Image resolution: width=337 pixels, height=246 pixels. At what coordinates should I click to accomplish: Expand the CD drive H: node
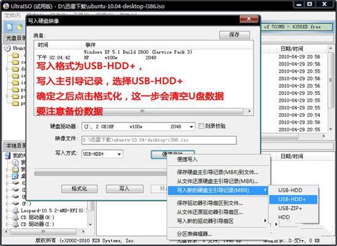tap(7, 217)
